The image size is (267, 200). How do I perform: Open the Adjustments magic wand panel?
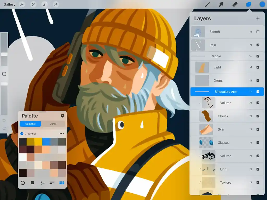(x=33, y=4)
